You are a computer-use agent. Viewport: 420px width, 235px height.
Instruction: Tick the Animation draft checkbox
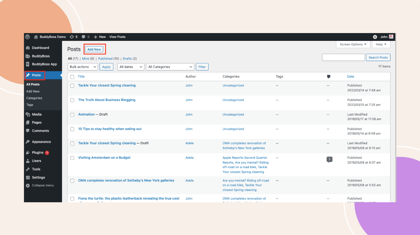pos(72,115)
